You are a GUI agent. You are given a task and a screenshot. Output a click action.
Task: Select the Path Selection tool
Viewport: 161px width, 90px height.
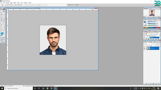coord(2,25)
